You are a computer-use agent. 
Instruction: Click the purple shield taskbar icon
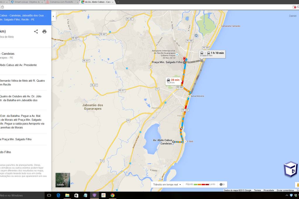pyautogui.click(x=94, y=196)
